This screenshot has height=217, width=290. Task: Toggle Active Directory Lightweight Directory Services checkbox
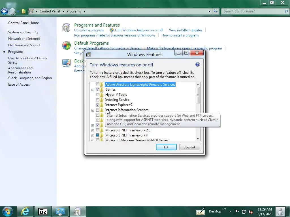(x=97, y=84)
